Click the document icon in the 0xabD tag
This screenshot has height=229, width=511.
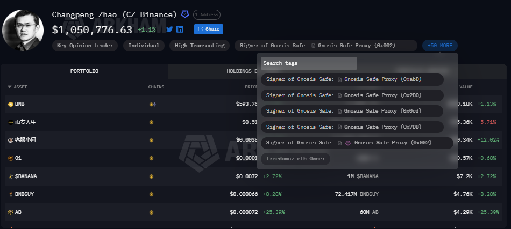pyautogui.click(x=340, y=79)
